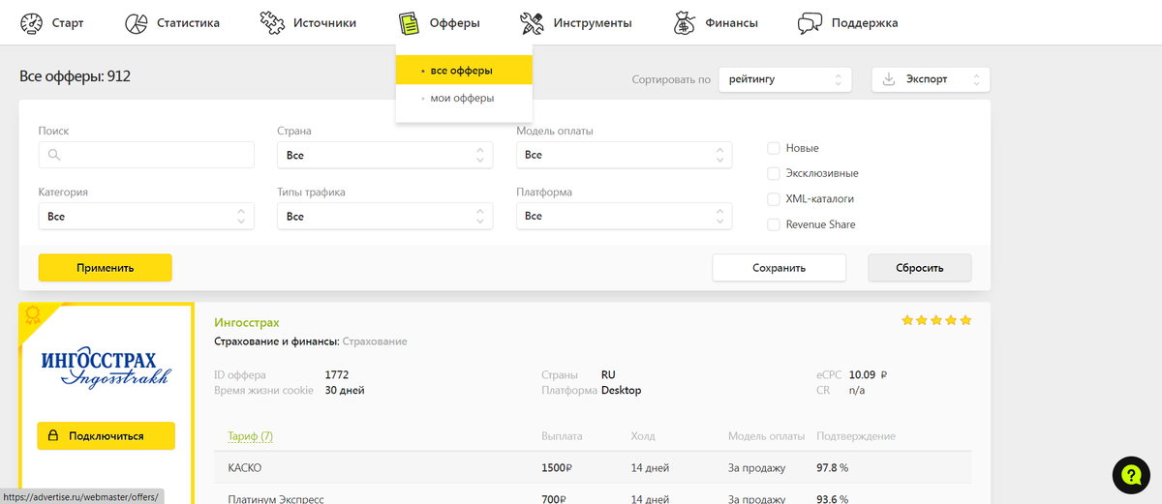Open the help question mark bubble
This screenshot has height=504, width=1162.
tap(1130, 474)
